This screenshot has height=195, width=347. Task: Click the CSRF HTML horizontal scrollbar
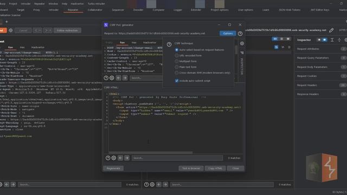(x=151, y=153)
